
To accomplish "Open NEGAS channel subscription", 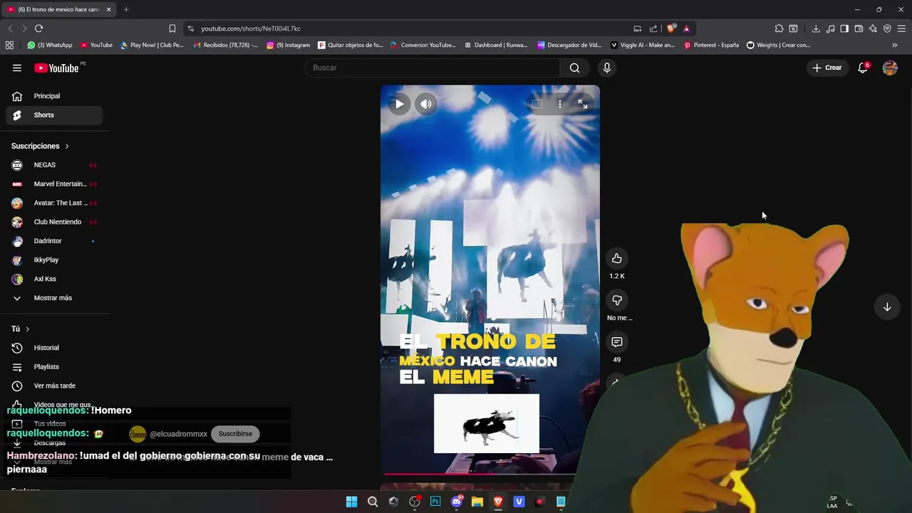I will coord(54,165).
